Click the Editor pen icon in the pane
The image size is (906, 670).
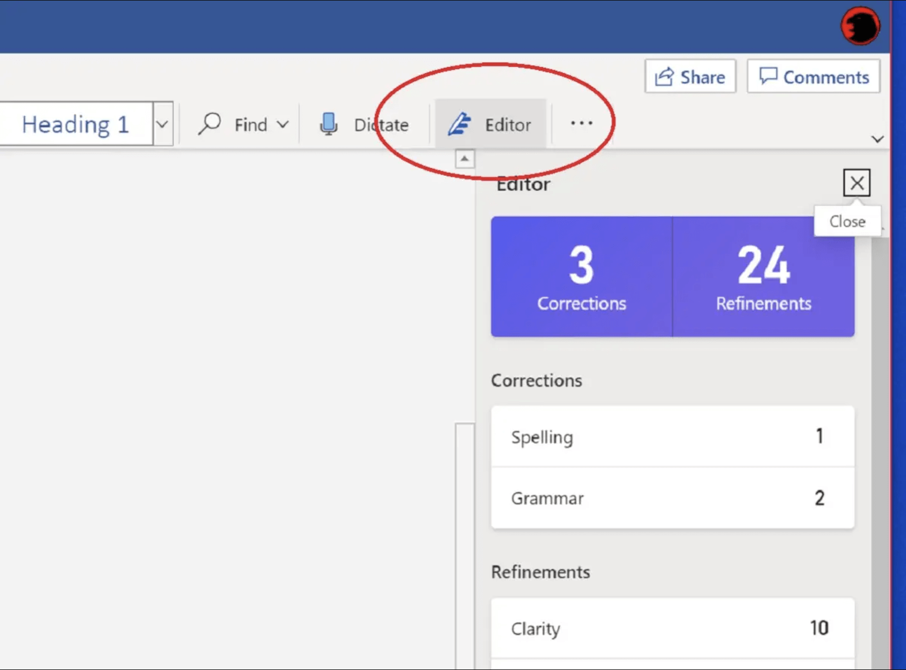(459, 123)
